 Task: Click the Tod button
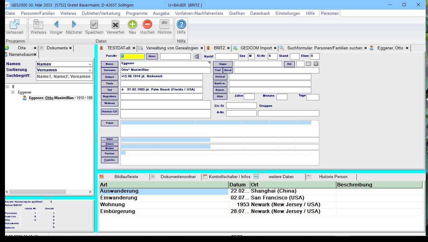pyautogui.click(x=110, y=90)
